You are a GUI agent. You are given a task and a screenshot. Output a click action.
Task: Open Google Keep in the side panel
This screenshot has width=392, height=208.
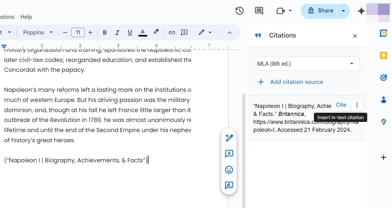pos(383,55)
